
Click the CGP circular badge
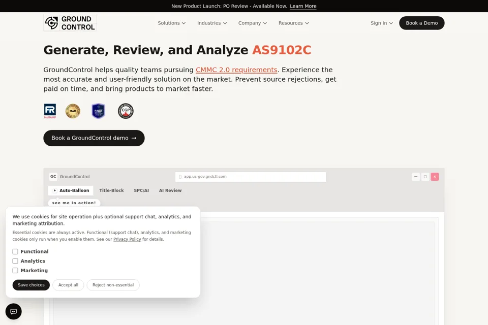[x=126, y=111]
